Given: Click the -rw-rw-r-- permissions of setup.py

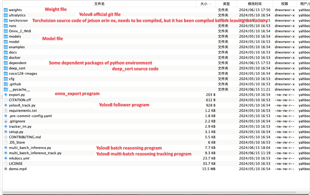Looking at the screenshot, I should point(284,132).
